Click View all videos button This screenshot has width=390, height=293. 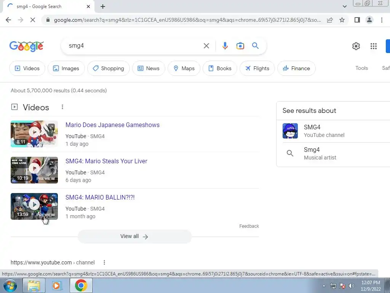point(134,237)
